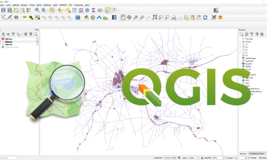Click the Zoom to Layer icon
The image size is (267, 160).
(167, 17)
